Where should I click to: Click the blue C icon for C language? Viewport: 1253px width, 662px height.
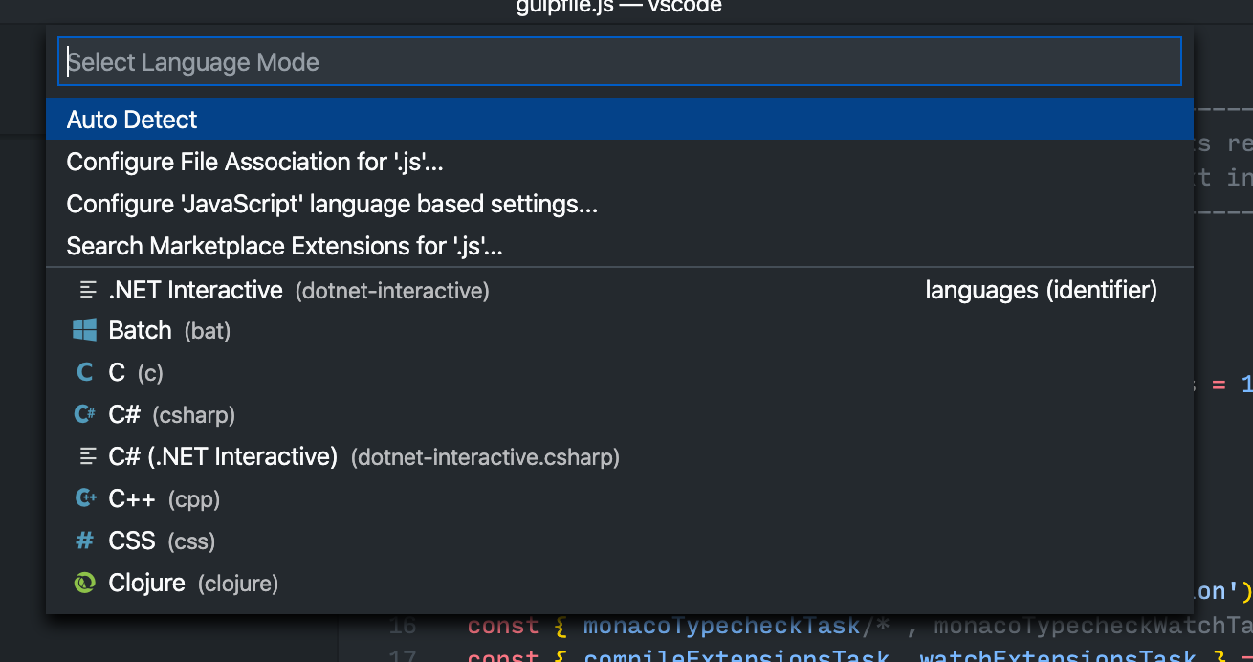click(84, 372)
